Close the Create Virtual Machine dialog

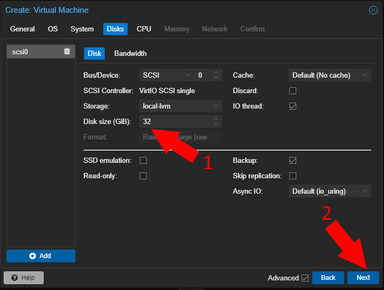pos(373,10)
